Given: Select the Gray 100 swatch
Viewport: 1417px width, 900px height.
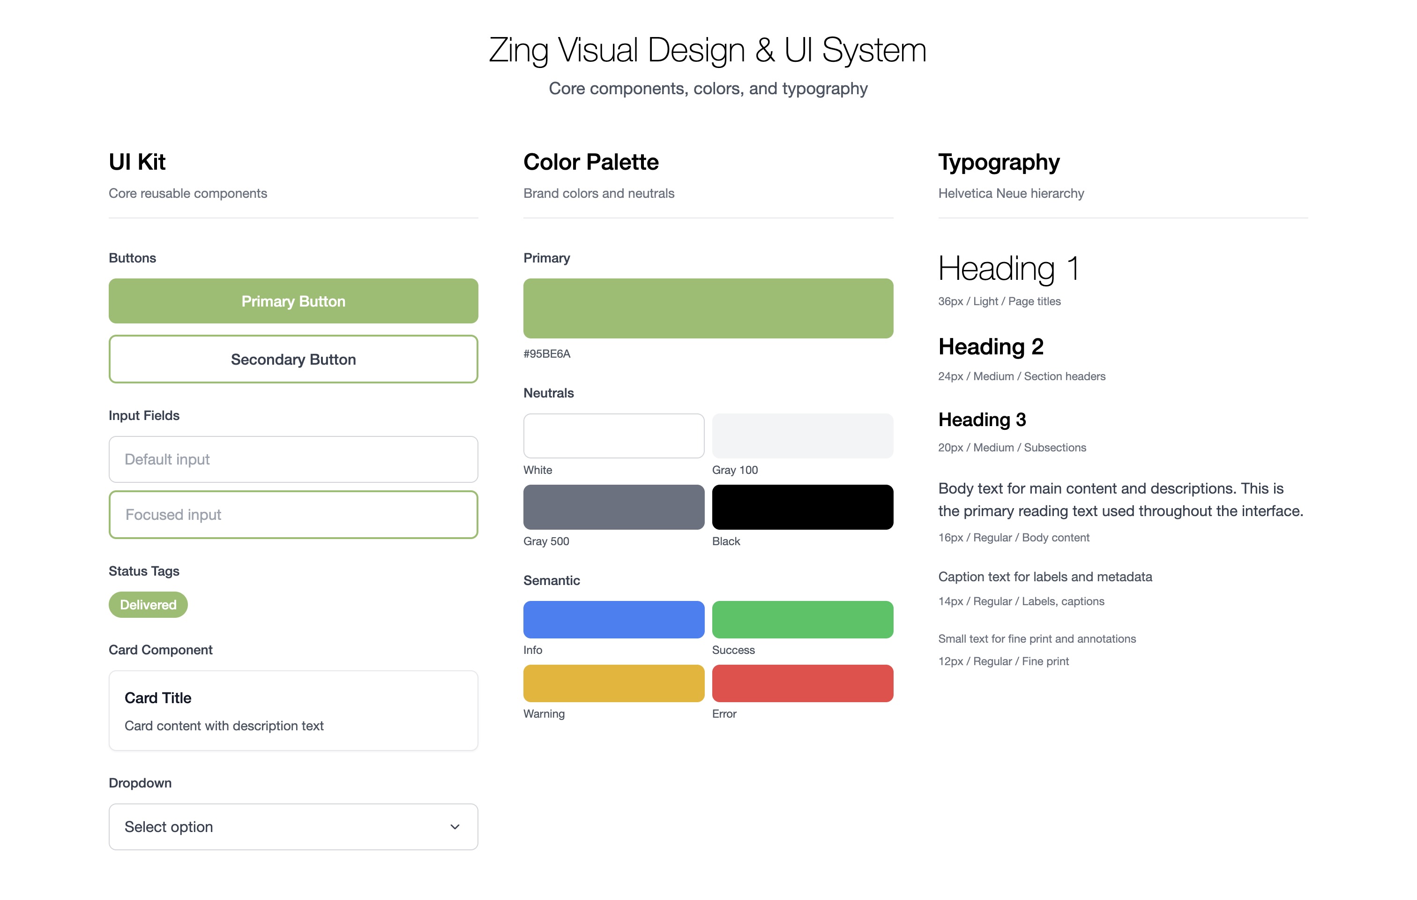Looking at the screenshot, I should [803, 435].
